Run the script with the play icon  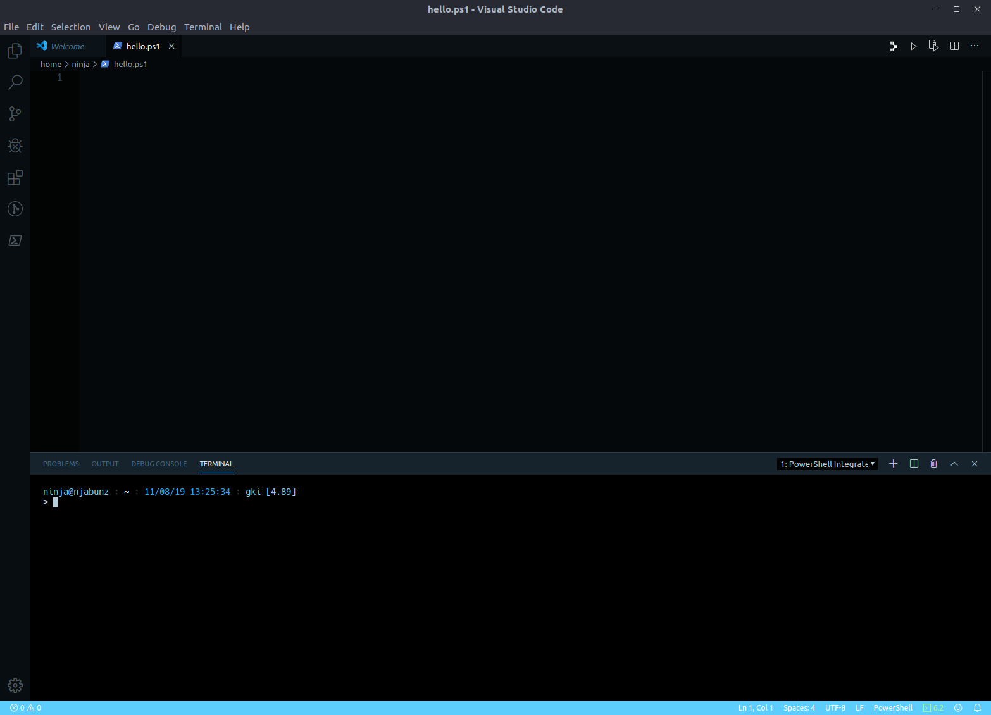(x=913, y=46)
